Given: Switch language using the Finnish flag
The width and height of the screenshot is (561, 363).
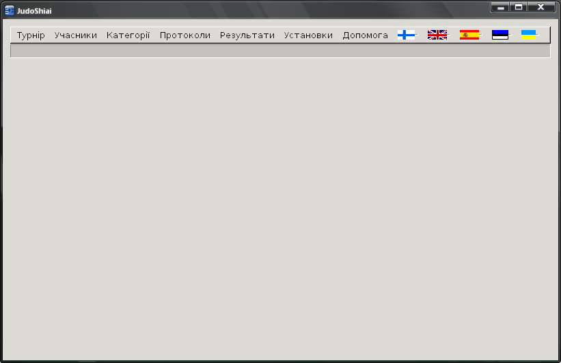Looking at the screenshot, I should tap(406, 35).
